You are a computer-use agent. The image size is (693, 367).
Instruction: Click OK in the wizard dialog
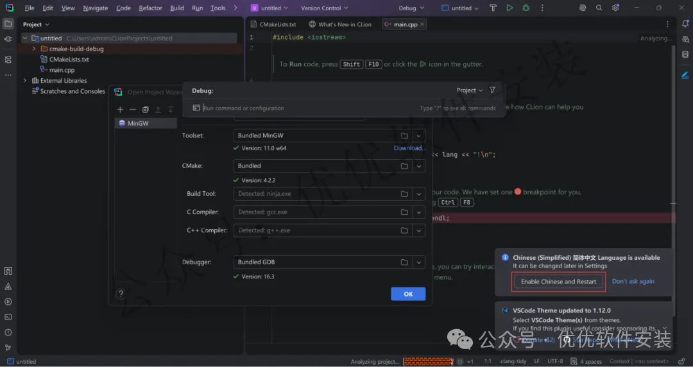pos(408,294)
